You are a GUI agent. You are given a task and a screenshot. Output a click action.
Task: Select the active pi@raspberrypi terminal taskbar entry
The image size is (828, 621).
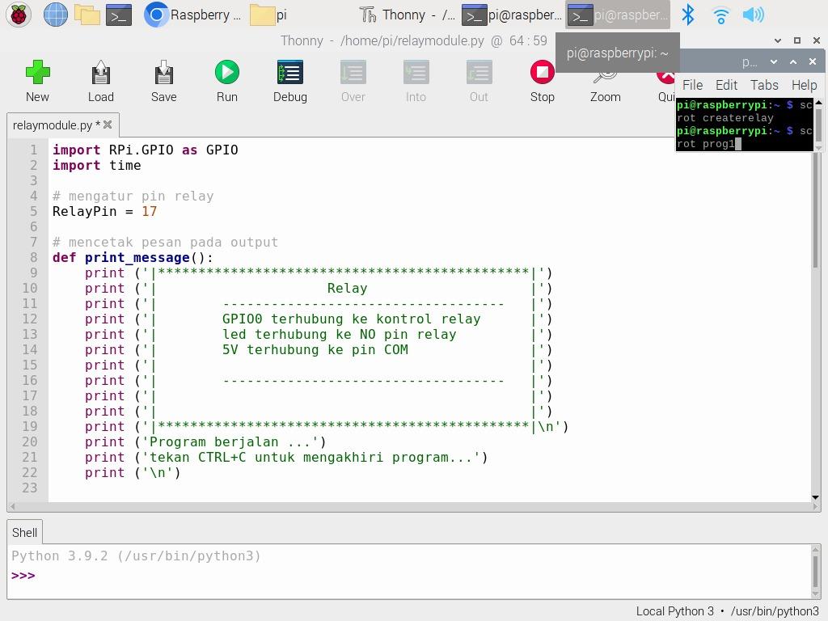point(617,15)
